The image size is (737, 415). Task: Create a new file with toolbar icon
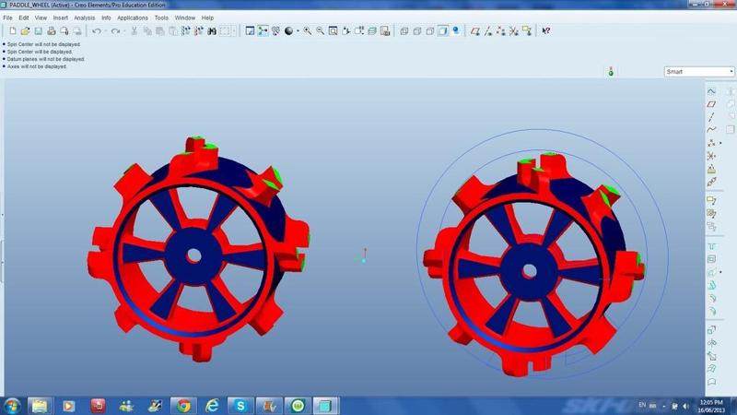(x=13, y=31)
